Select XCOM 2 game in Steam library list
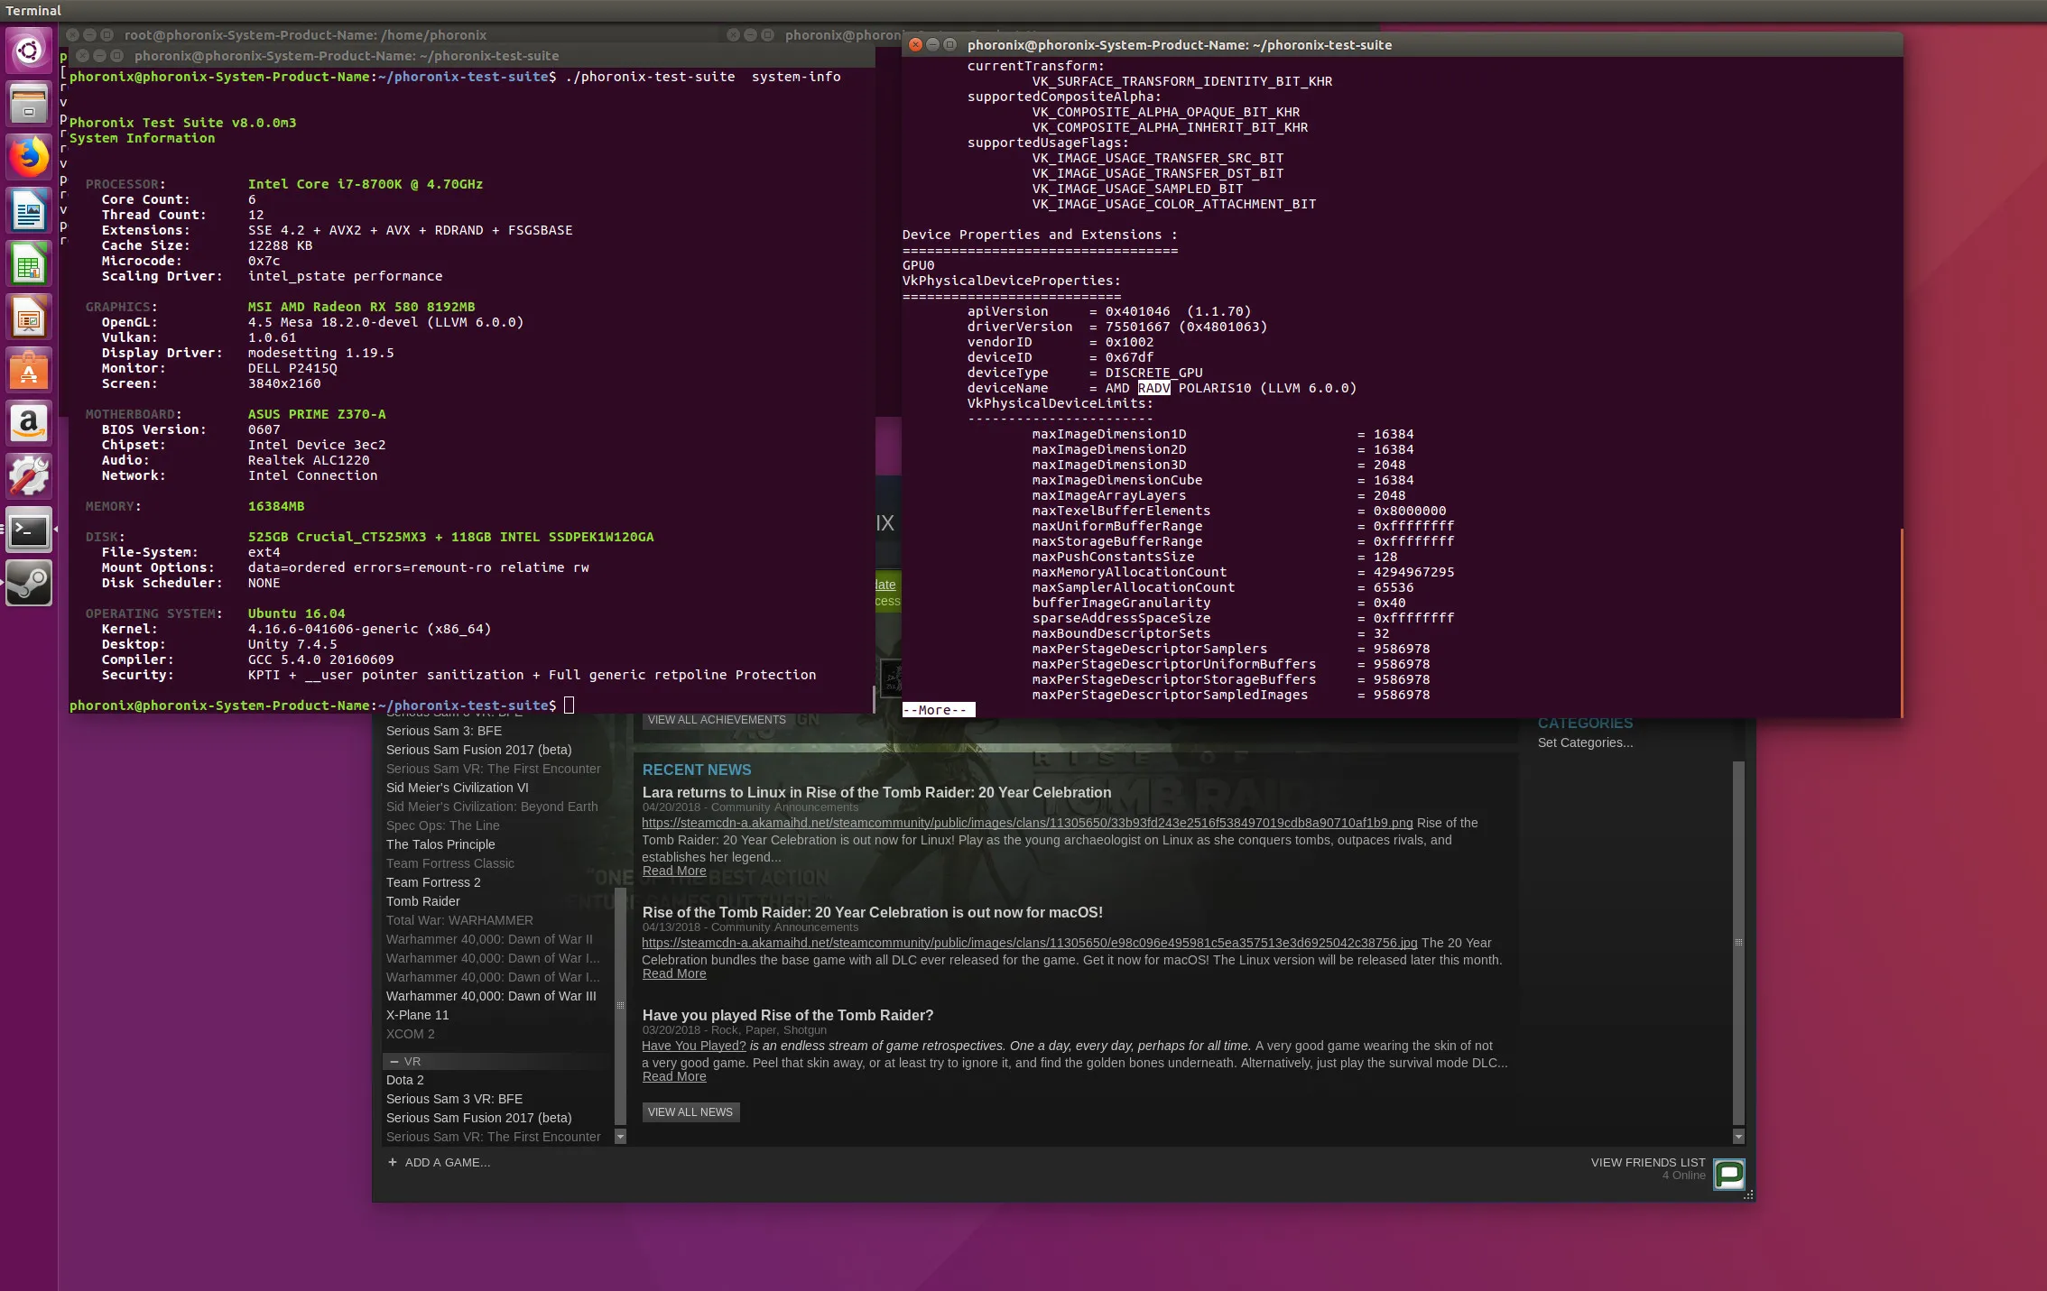The image size is (2047, 1291). tap(411, 1032)
